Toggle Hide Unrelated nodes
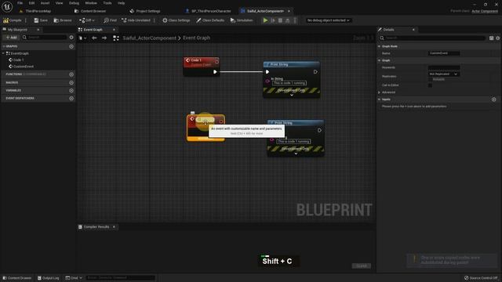The width and height of the screenshot is (502, 282). coord(136,20)
